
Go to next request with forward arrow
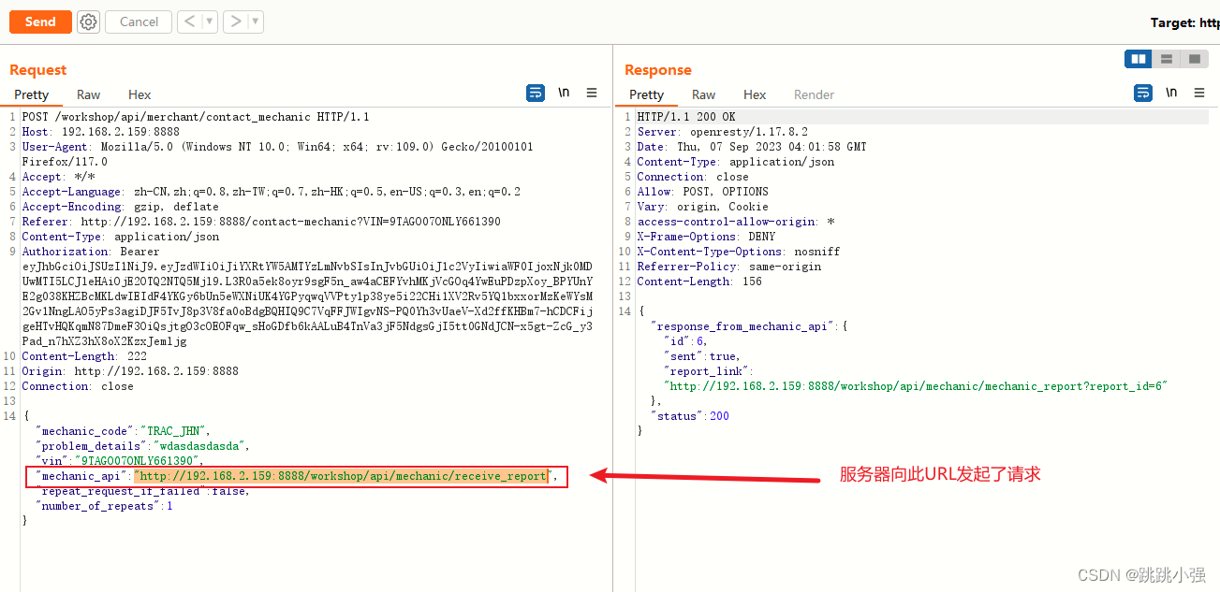(x=235, y=22)
